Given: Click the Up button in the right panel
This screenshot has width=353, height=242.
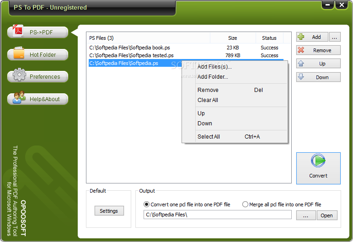Looking at the screenshot, I should [x=318, y=64].
